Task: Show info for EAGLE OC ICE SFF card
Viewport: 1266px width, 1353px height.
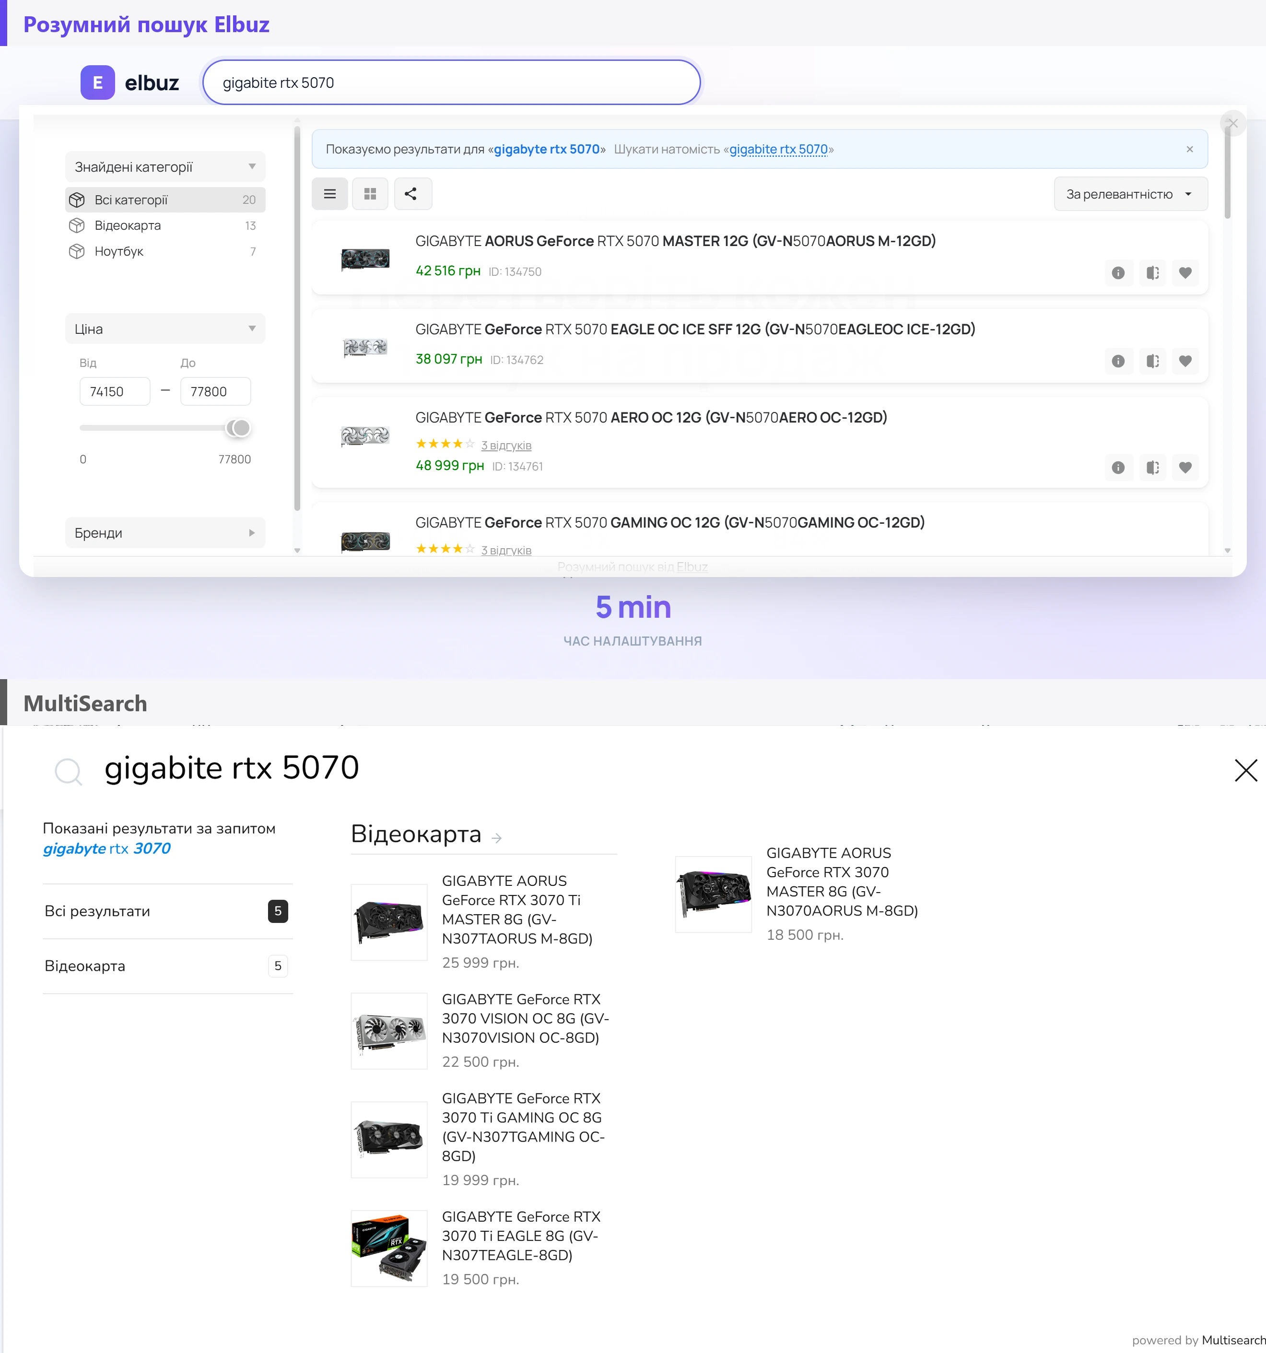Action: click(x=1118, y=361)
